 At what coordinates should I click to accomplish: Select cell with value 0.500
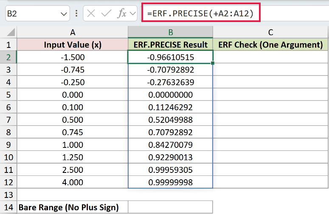click(x=73, y=120)
